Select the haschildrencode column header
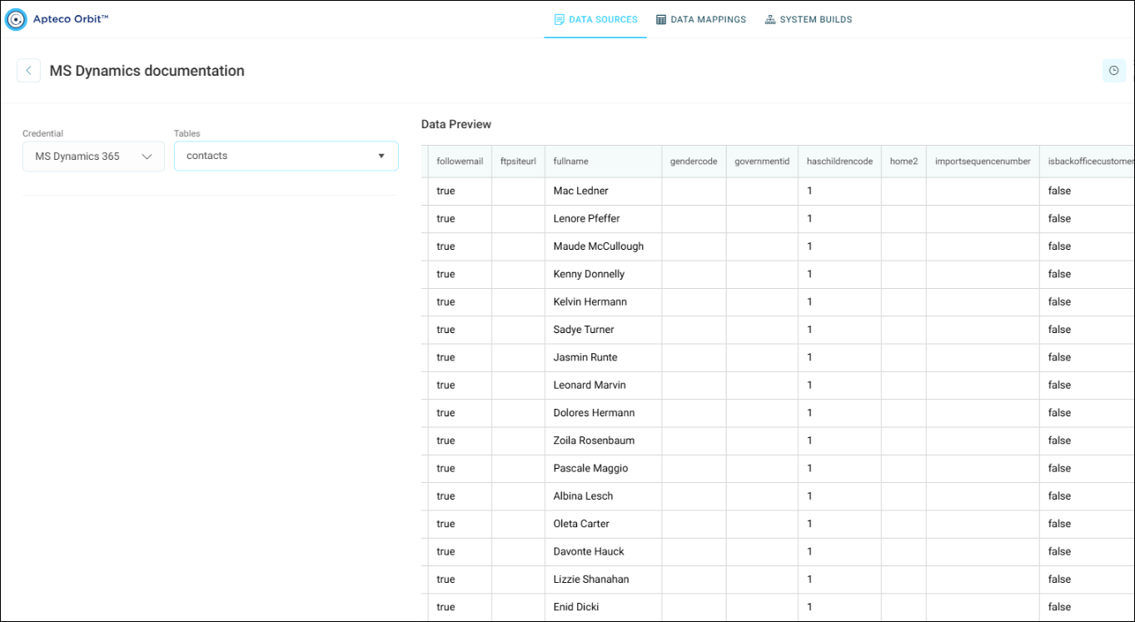This screenshot has height=622, width=1135. pyautogui.click(x=839, y=162)
